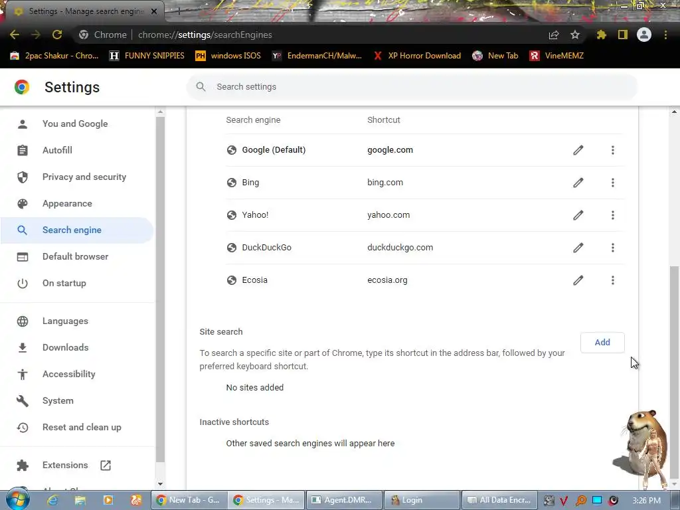
Task: Open Windows Explorer folder on taskbar
Action: coord(80,500)
